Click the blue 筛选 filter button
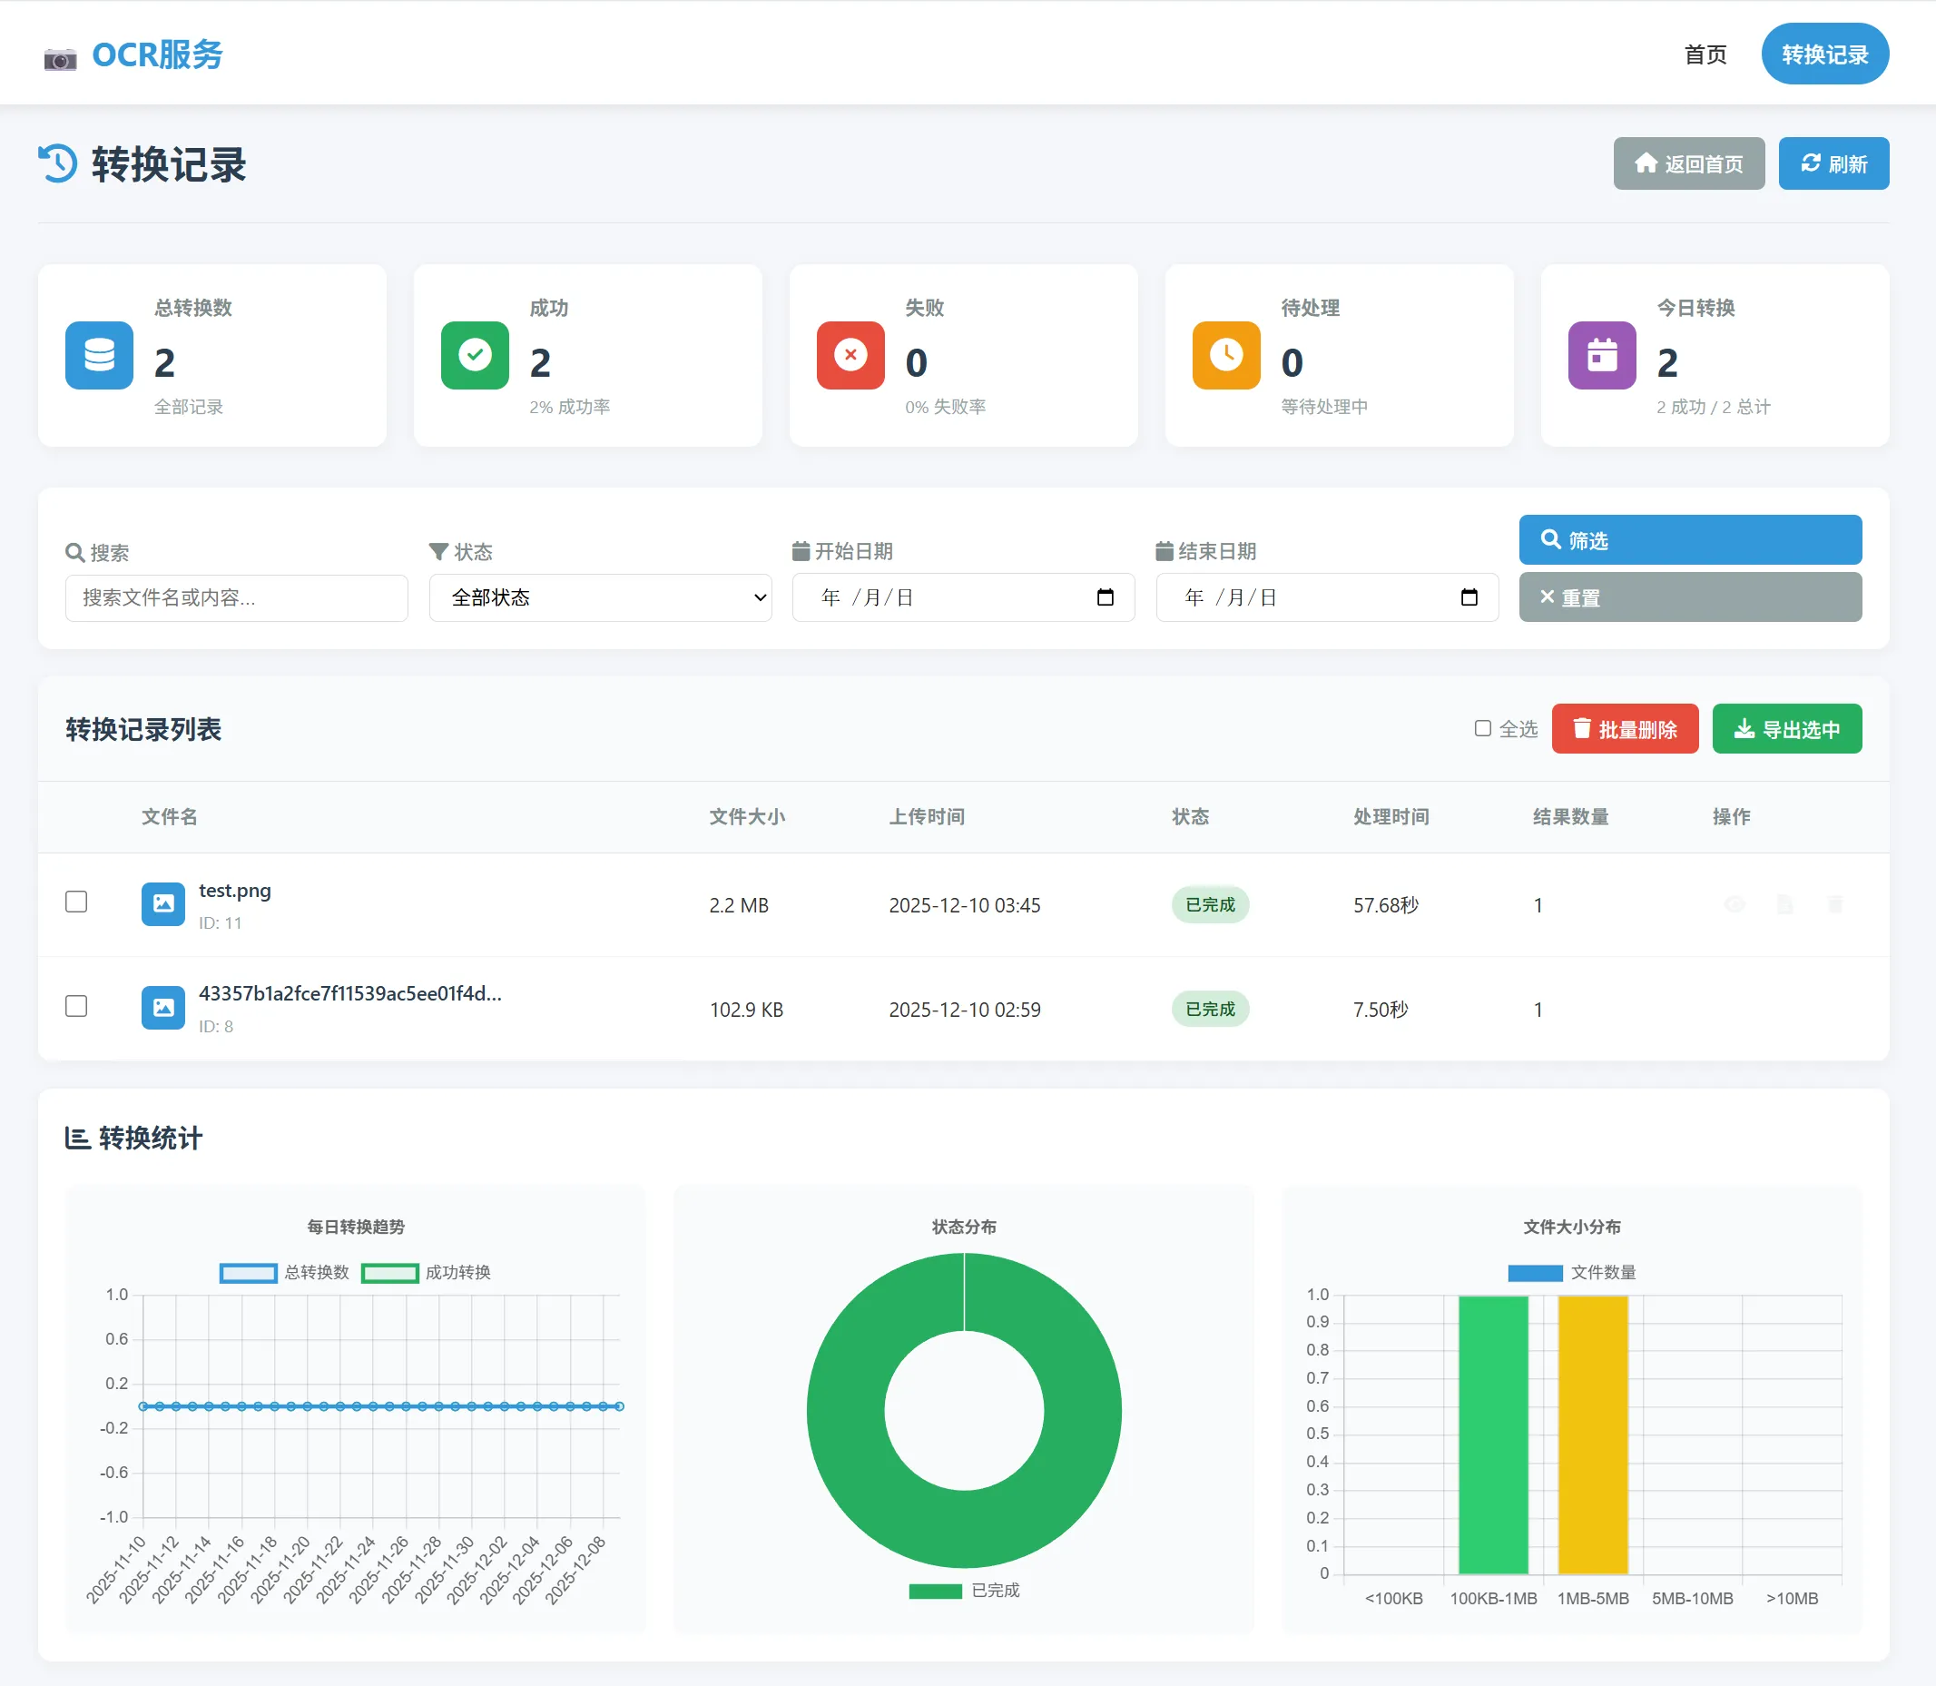 point(1689,540)
